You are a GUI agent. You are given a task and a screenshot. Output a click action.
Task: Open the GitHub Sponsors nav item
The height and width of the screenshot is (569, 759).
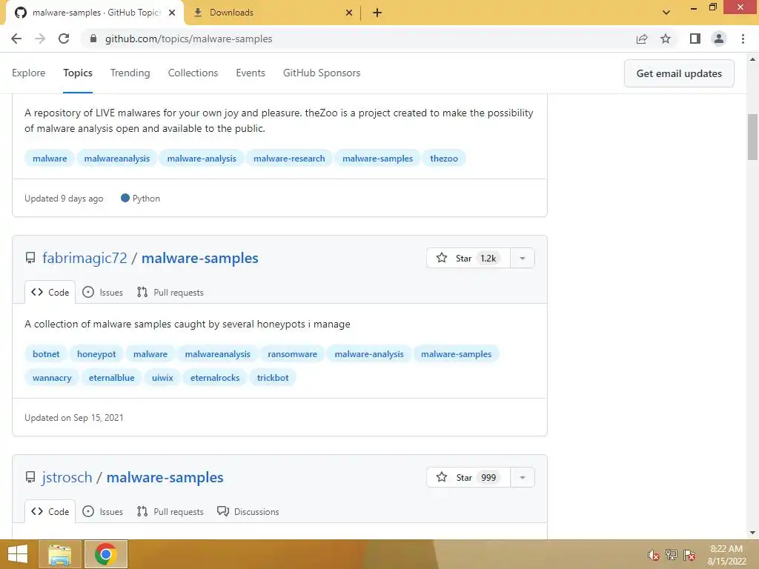pyautogui.click(x=322, y=73)
